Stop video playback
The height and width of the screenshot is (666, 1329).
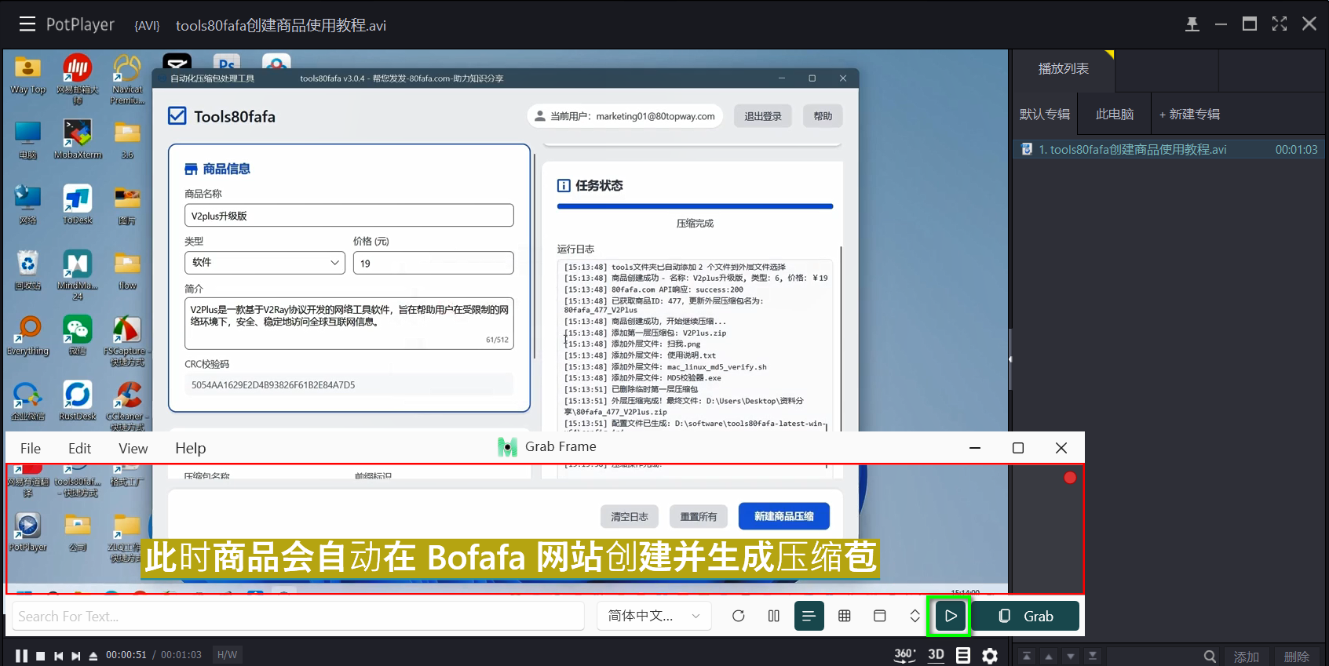40,656
